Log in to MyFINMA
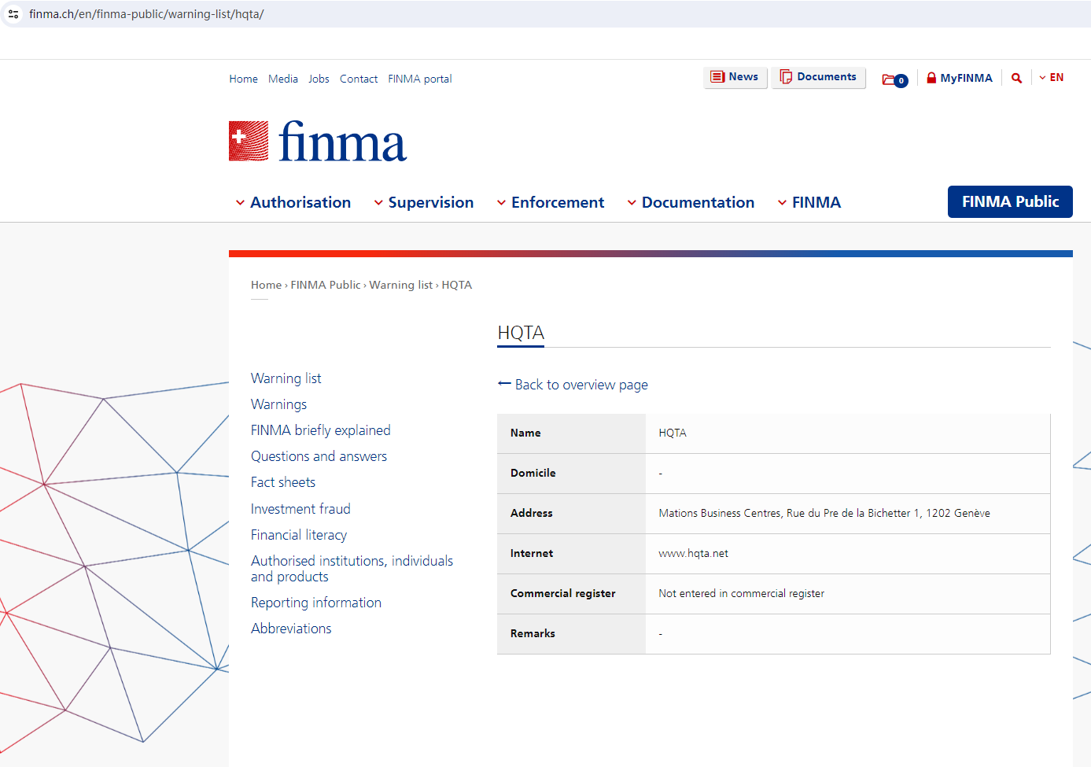This screenshot has height=767, width=1091. click(x=959, y=78)
